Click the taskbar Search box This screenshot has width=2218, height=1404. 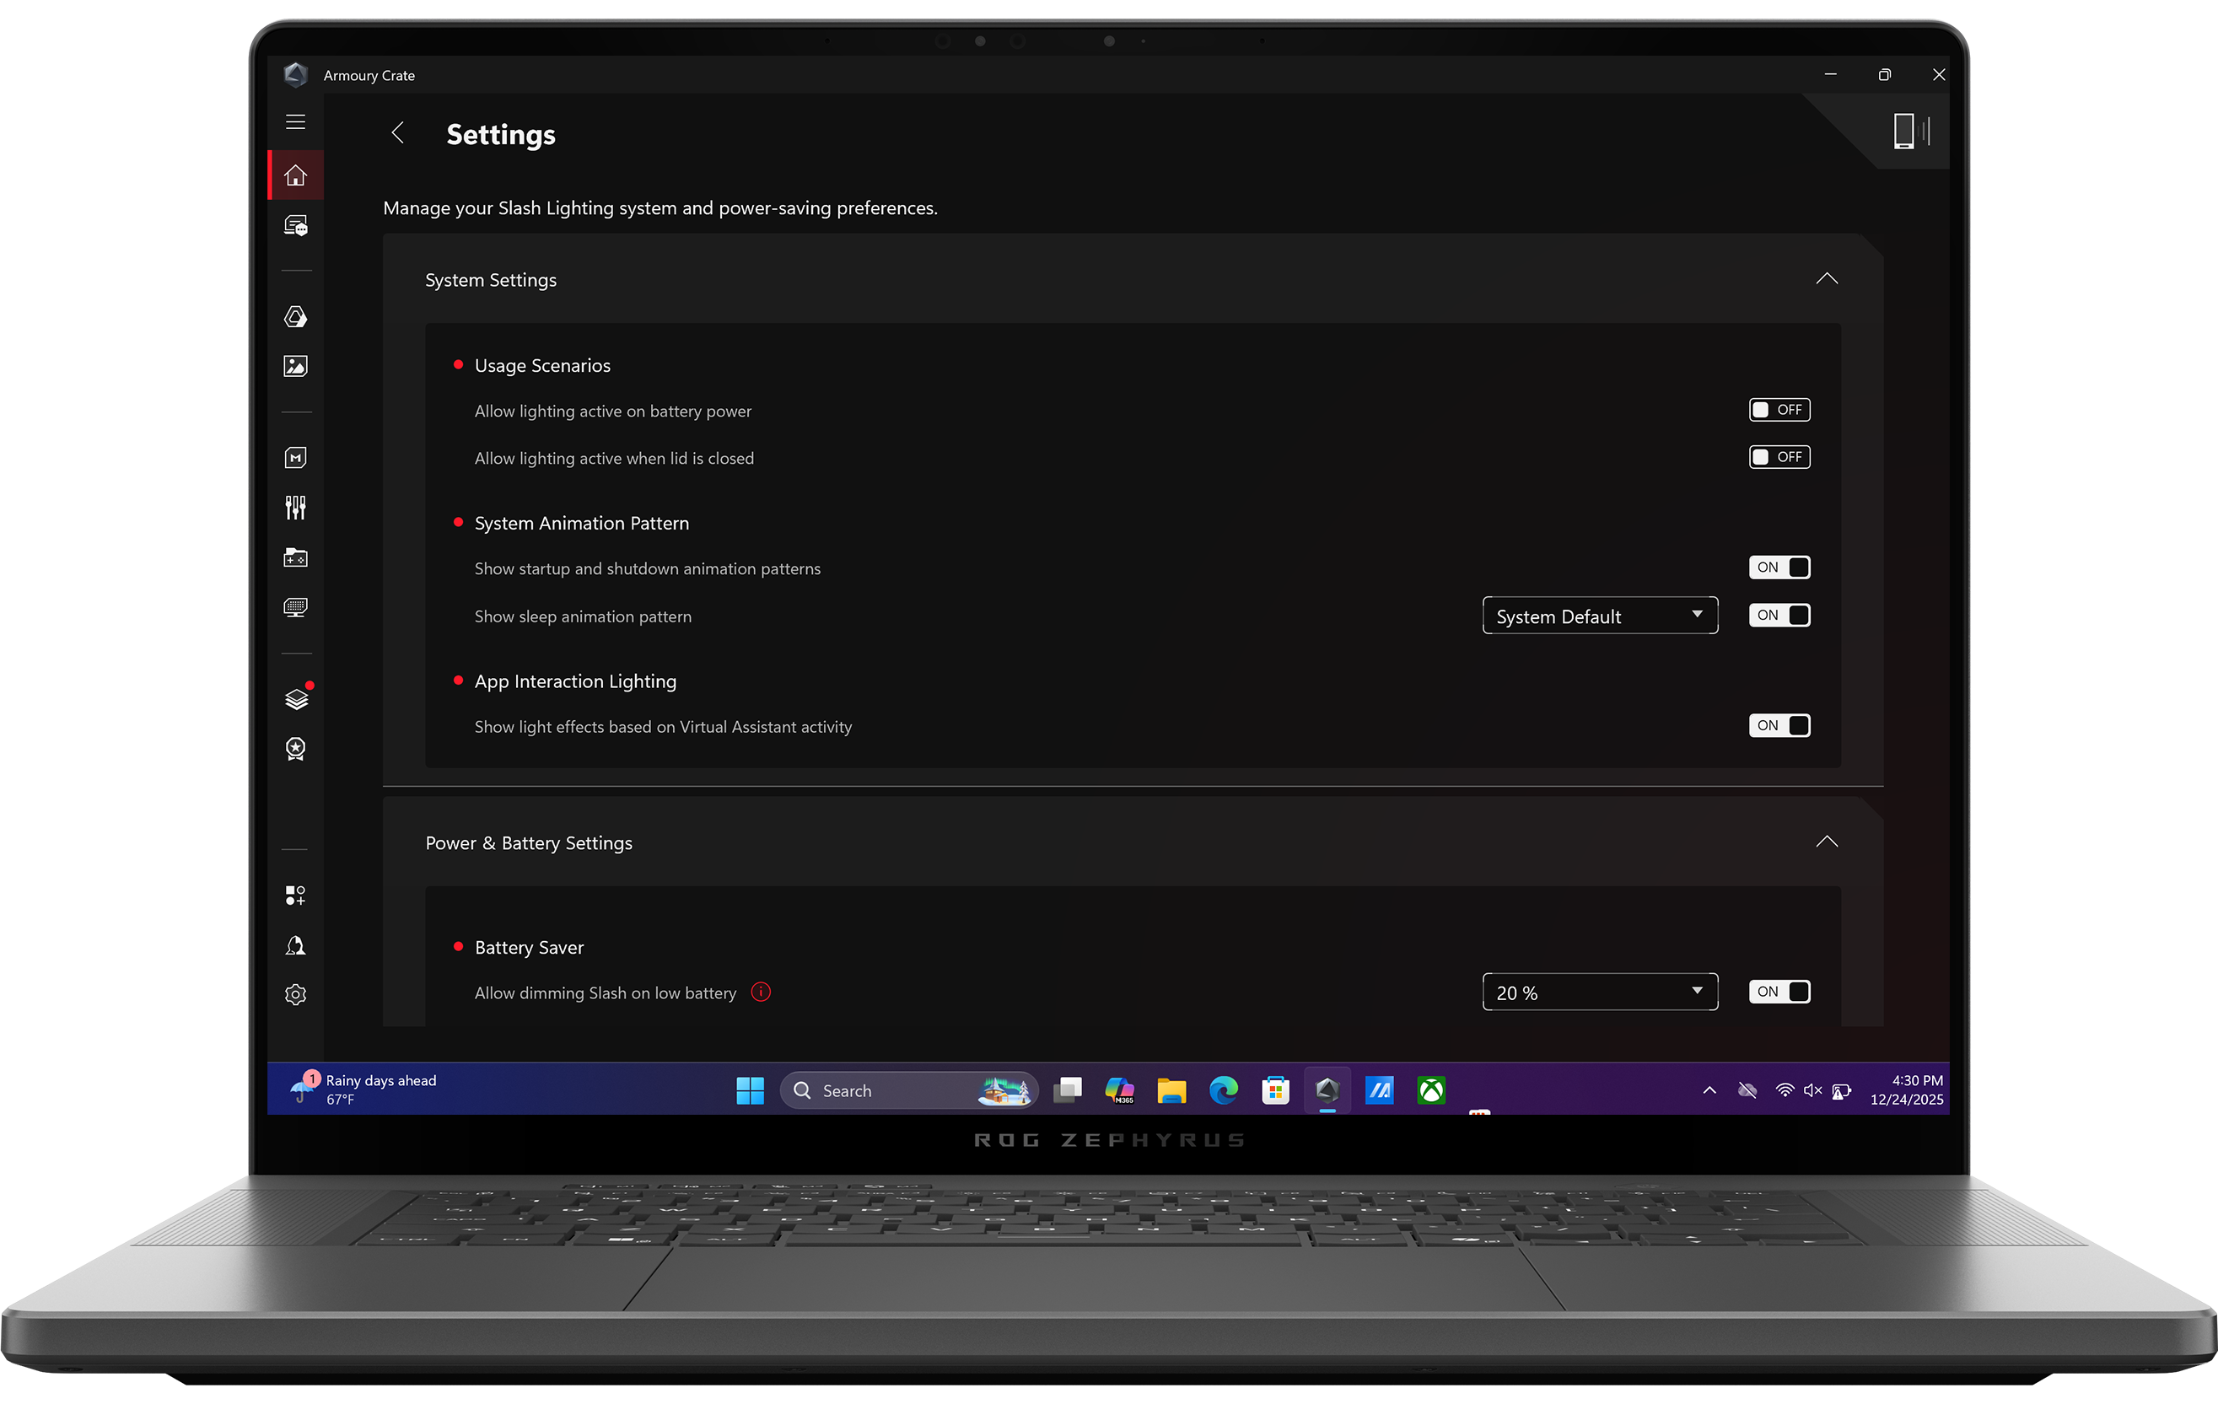885,1091
